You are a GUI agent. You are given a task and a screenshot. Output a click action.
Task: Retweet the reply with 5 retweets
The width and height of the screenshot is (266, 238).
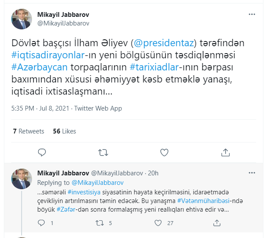coord(99,223)
